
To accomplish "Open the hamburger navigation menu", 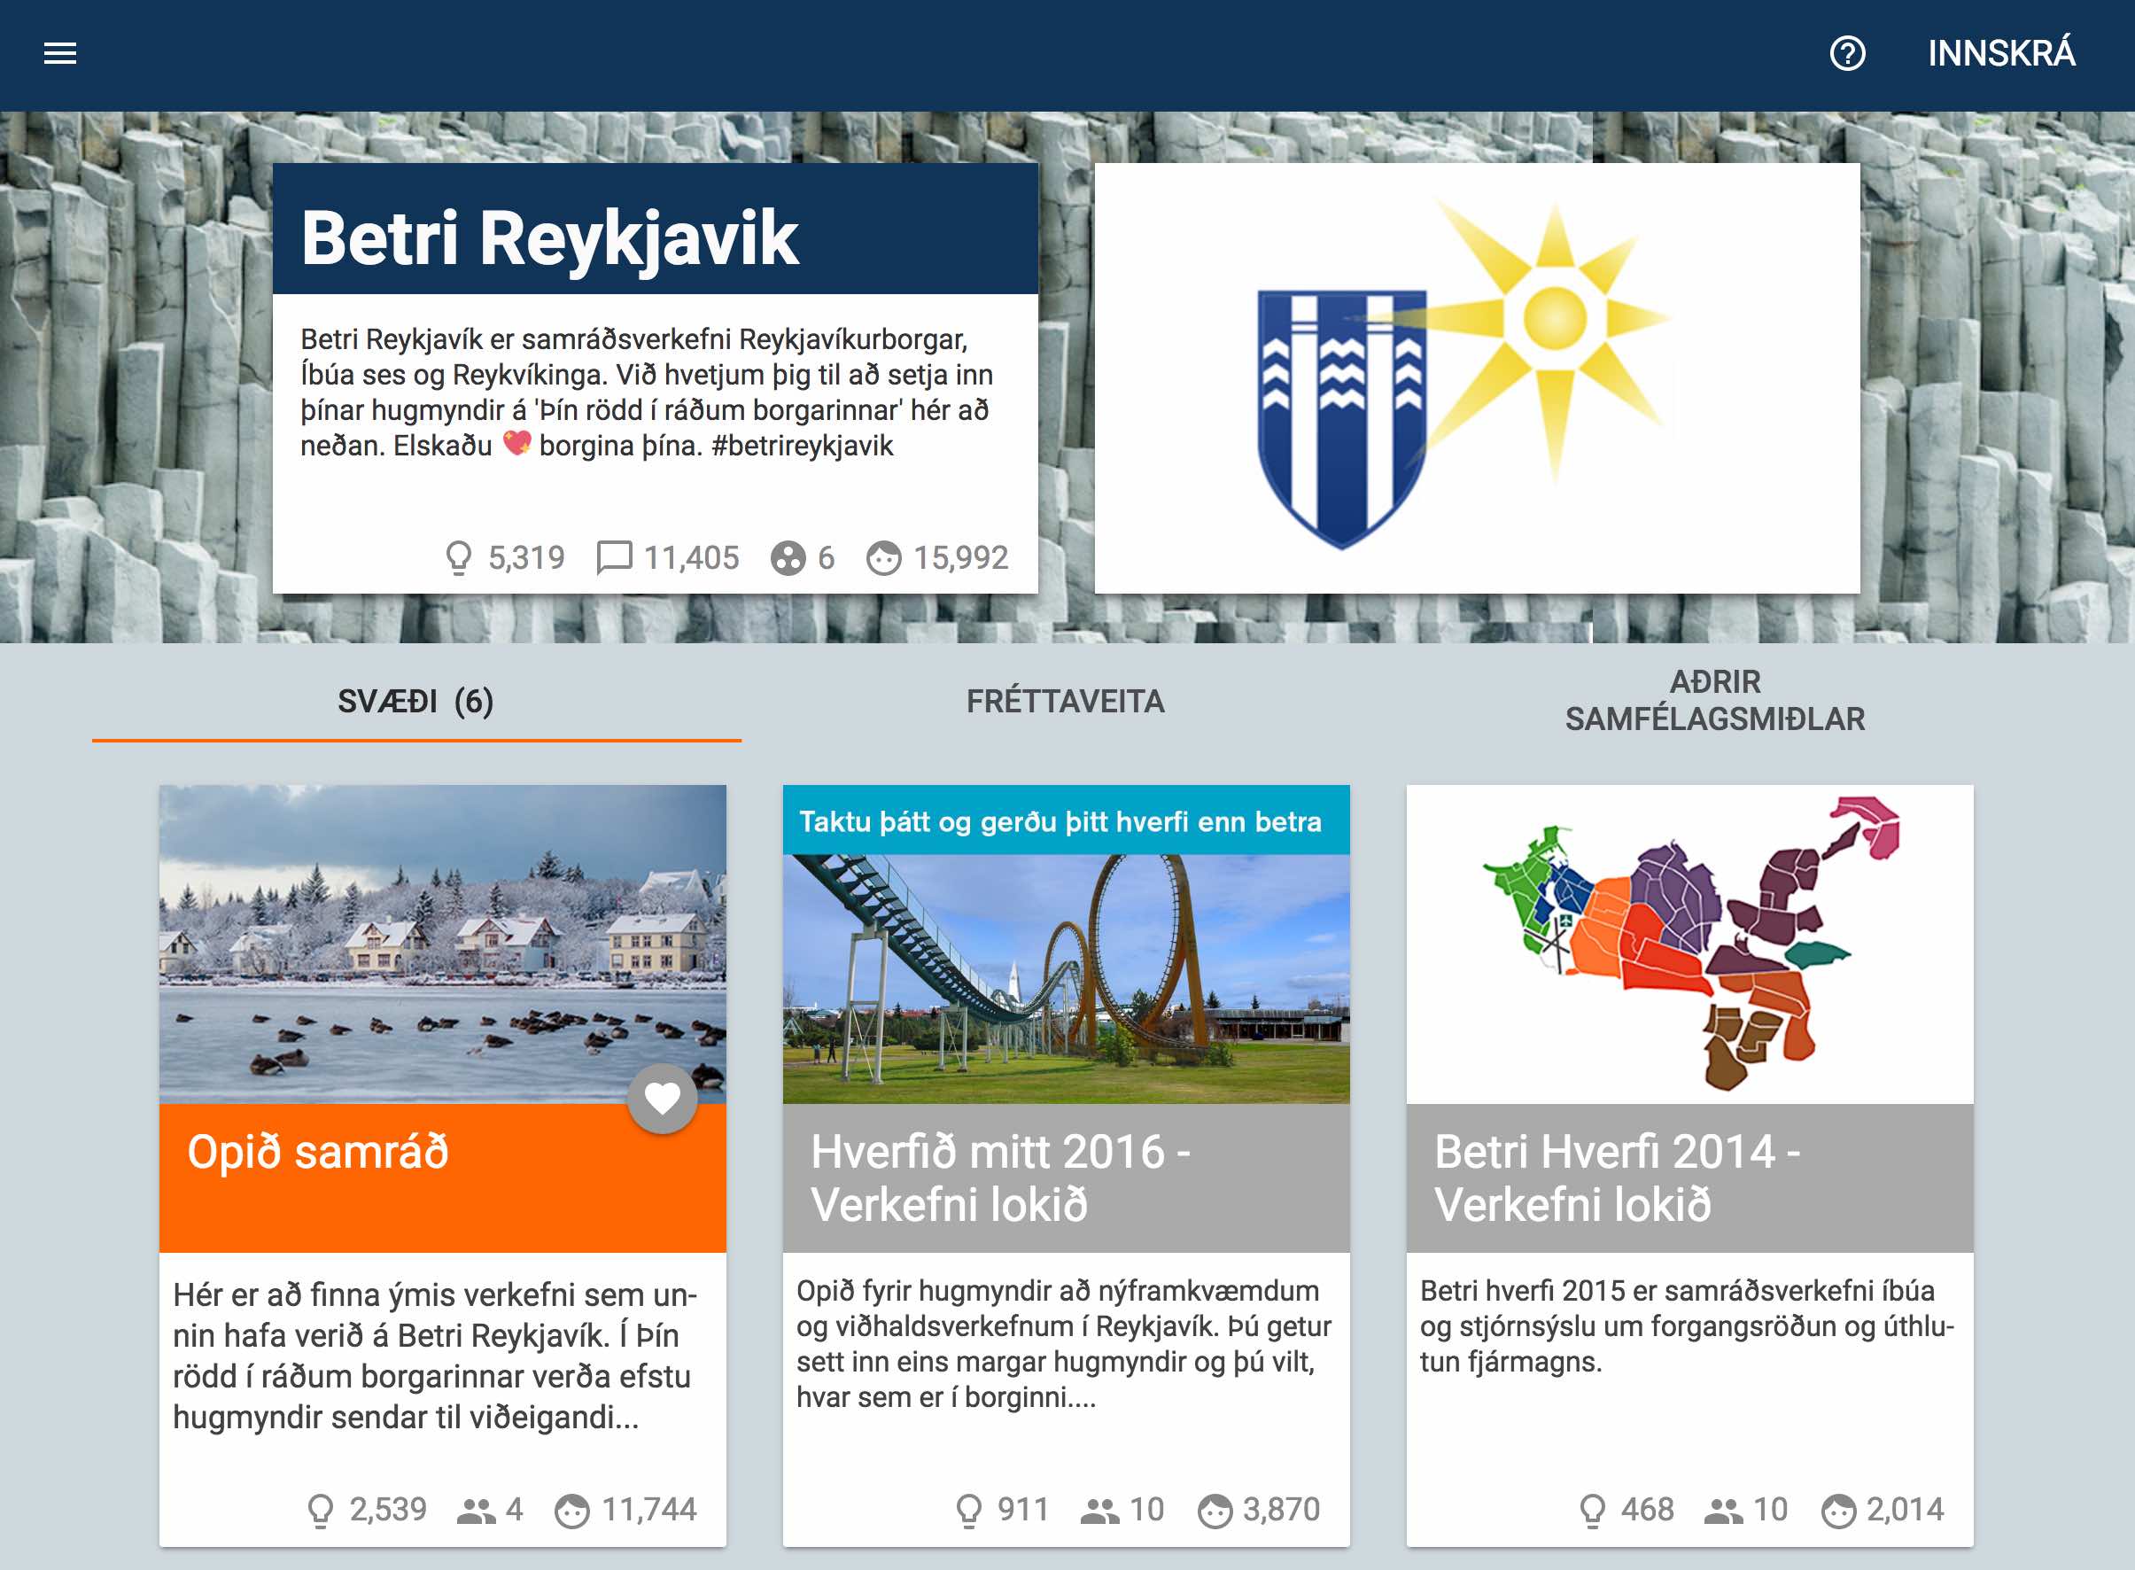I will (x=60, y=53).
